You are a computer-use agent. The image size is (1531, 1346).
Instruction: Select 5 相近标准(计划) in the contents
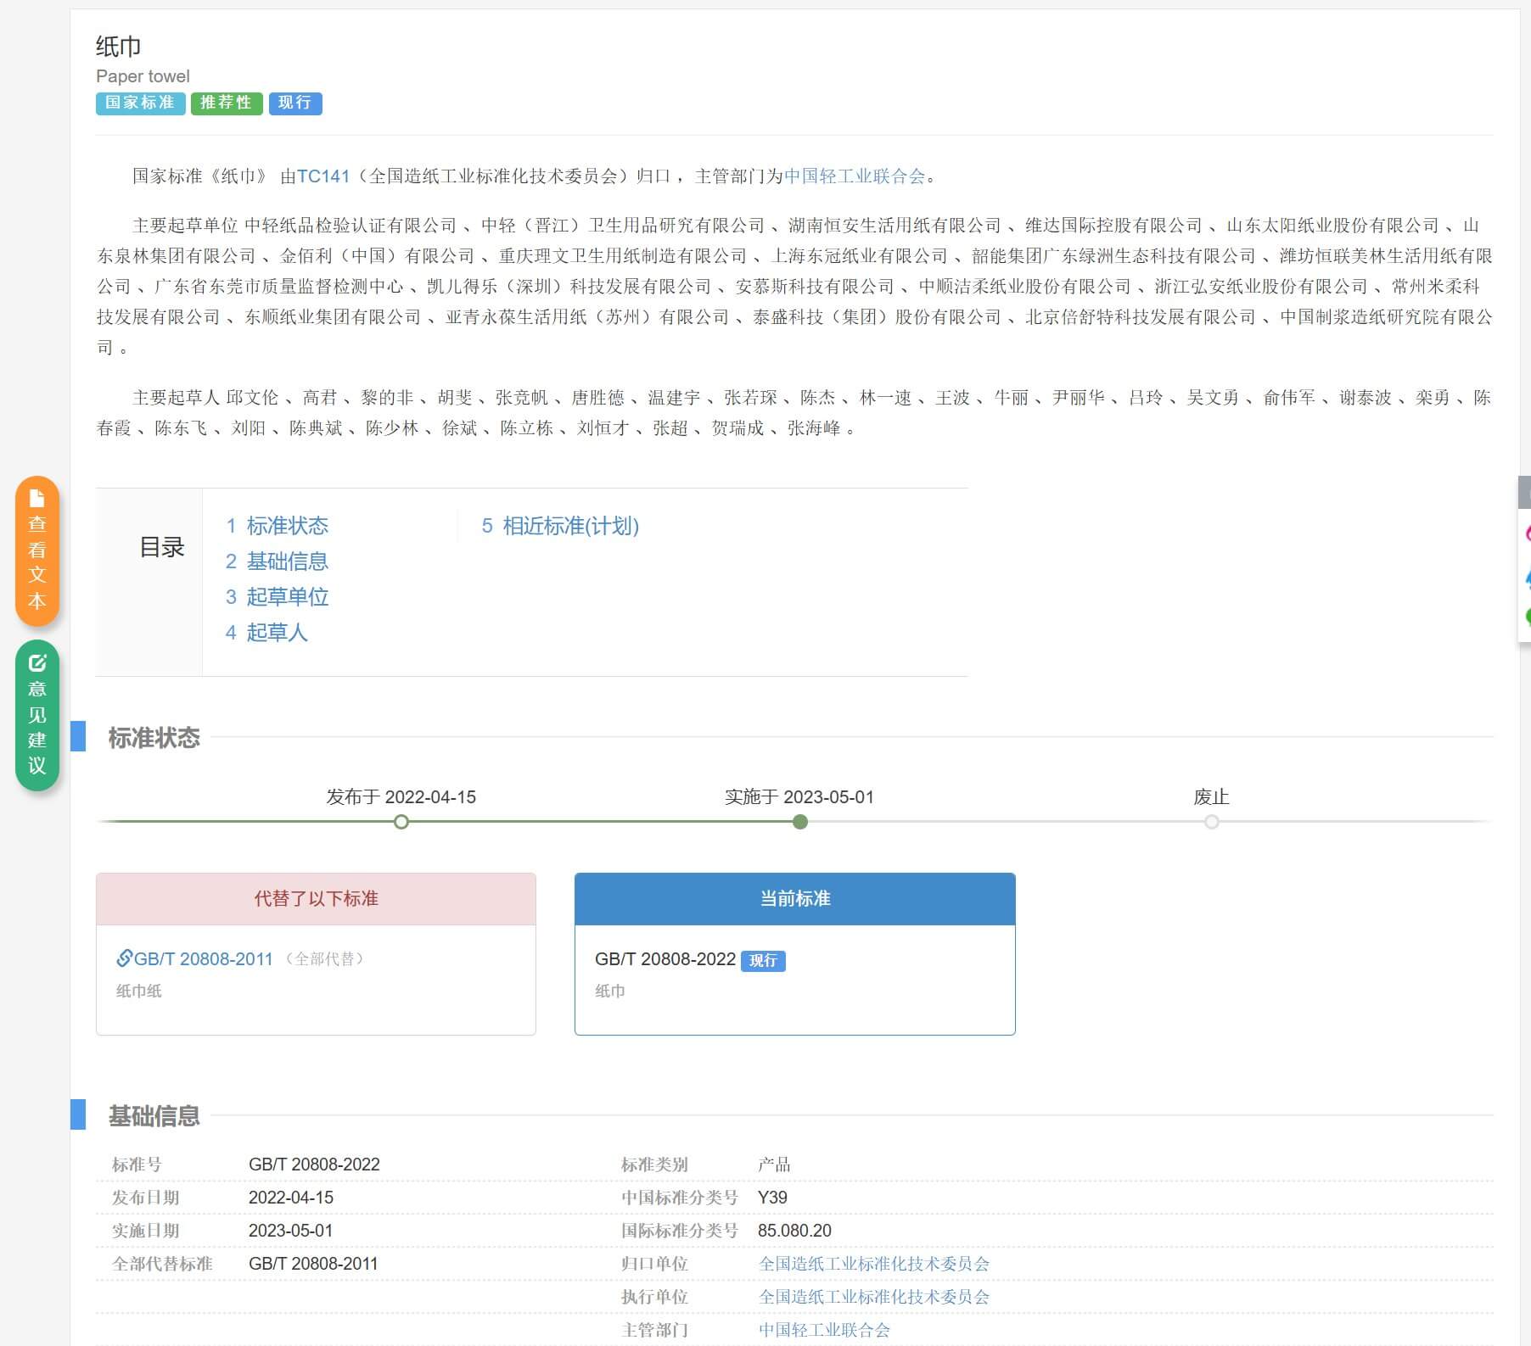pos(560,526)
